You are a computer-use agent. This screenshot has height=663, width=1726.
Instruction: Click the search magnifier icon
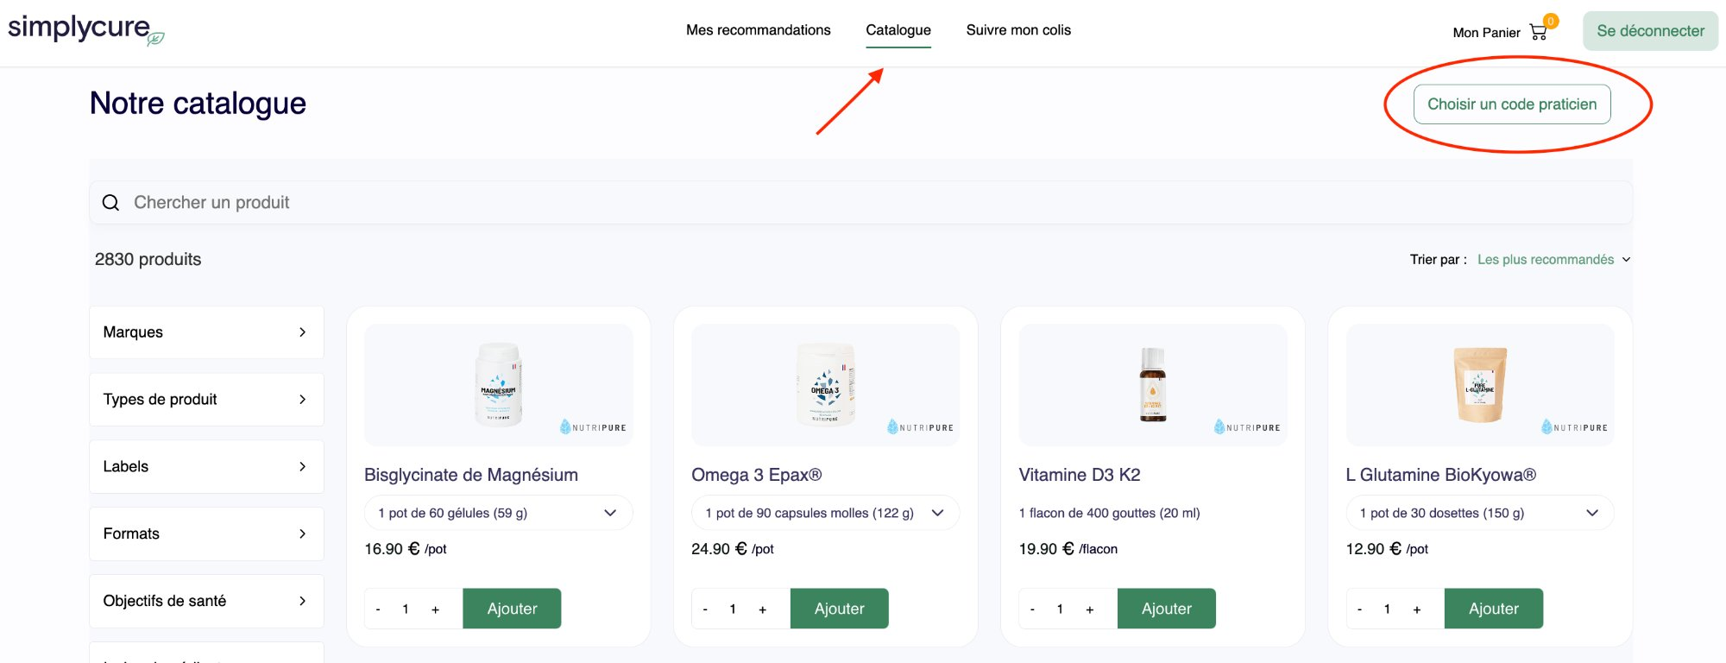[x=110, y=202]
